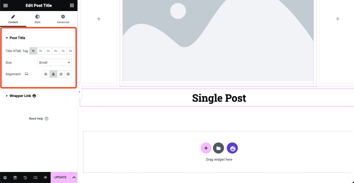
Task: Open page settings gear in footer
Action: (5, 178)
